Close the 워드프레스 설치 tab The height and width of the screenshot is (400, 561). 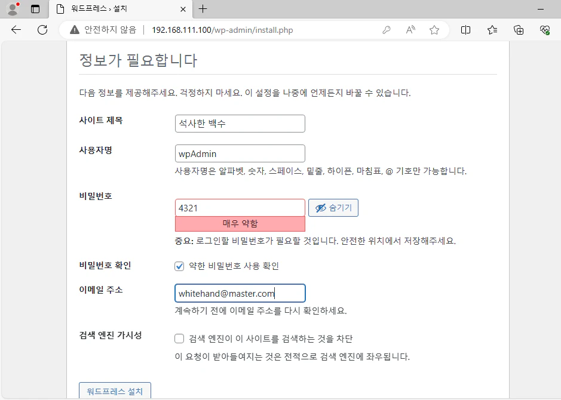pos(183,9)
